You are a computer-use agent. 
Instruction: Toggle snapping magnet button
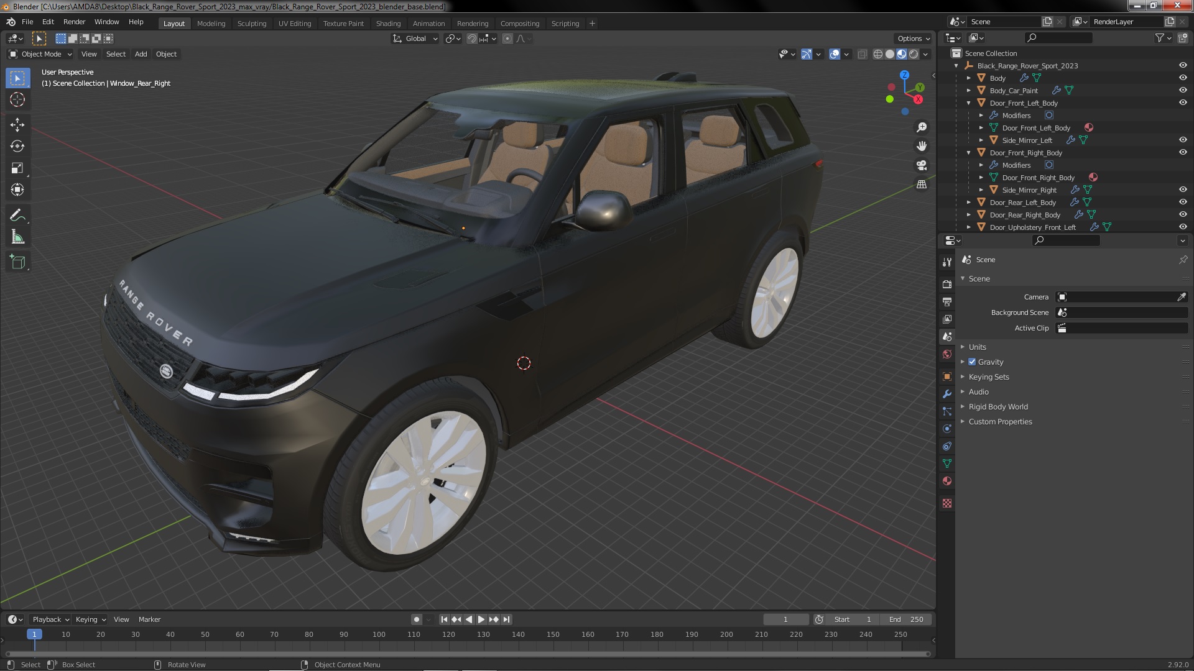472,39
